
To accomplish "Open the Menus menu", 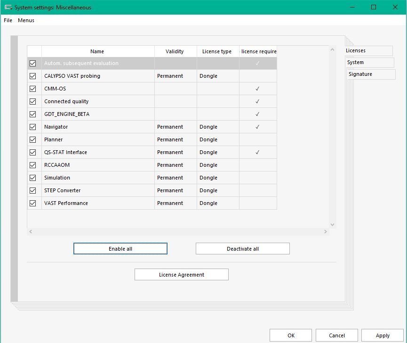I will [x=26, y=20].
